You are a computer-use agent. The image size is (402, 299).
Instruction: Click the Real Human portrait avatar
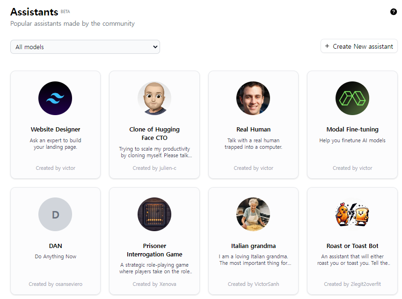pos(253,98)
